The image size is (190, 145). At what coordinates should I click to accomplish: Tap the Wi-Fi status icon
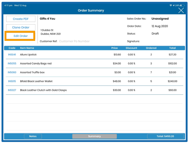[x=171, y=5]
